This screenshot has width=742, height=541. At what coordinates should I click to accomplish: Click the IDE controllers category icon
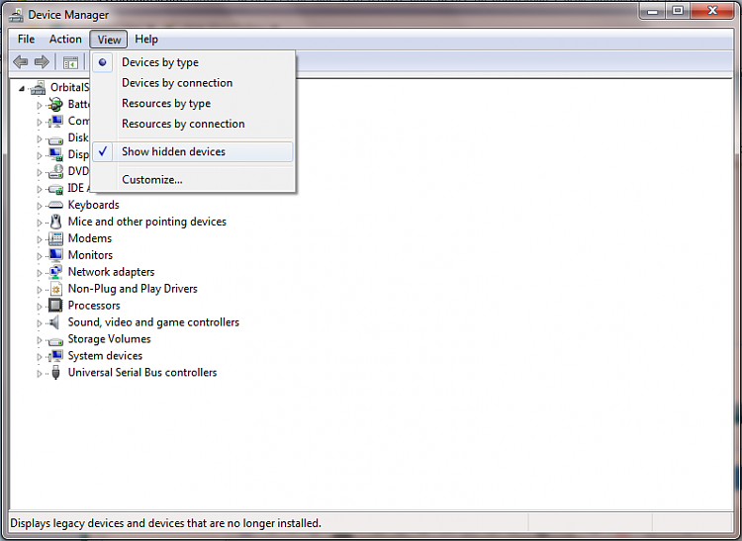click(x=55, y=189)
